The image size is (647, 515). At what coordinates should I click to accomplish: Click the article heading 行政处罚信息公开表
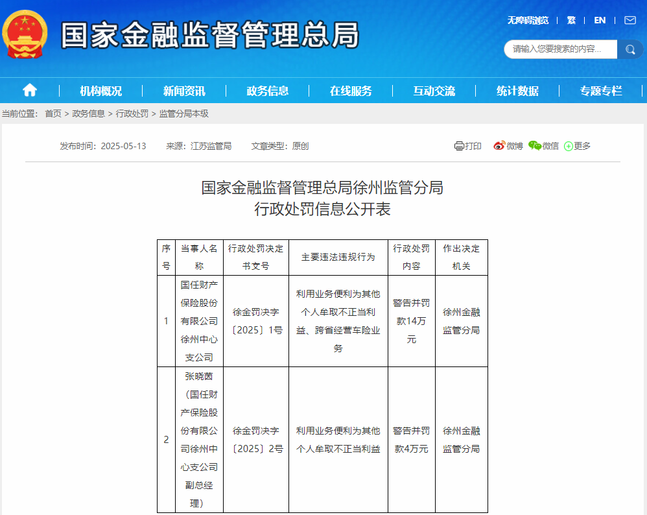click(x=322, y=209)
